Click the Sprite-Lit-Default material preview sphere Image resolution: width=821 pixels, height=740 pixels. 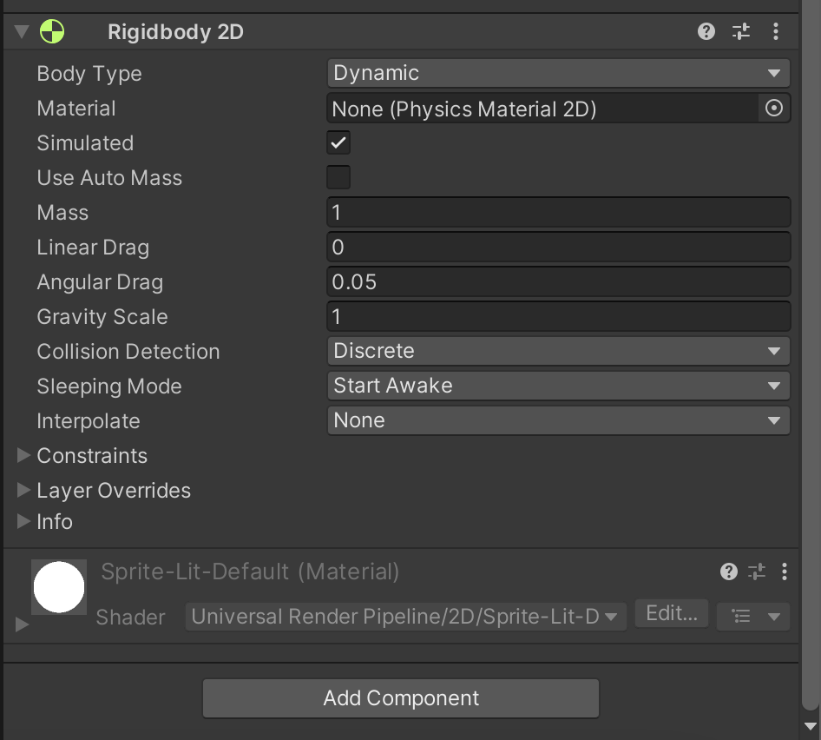tap(59, 587)
